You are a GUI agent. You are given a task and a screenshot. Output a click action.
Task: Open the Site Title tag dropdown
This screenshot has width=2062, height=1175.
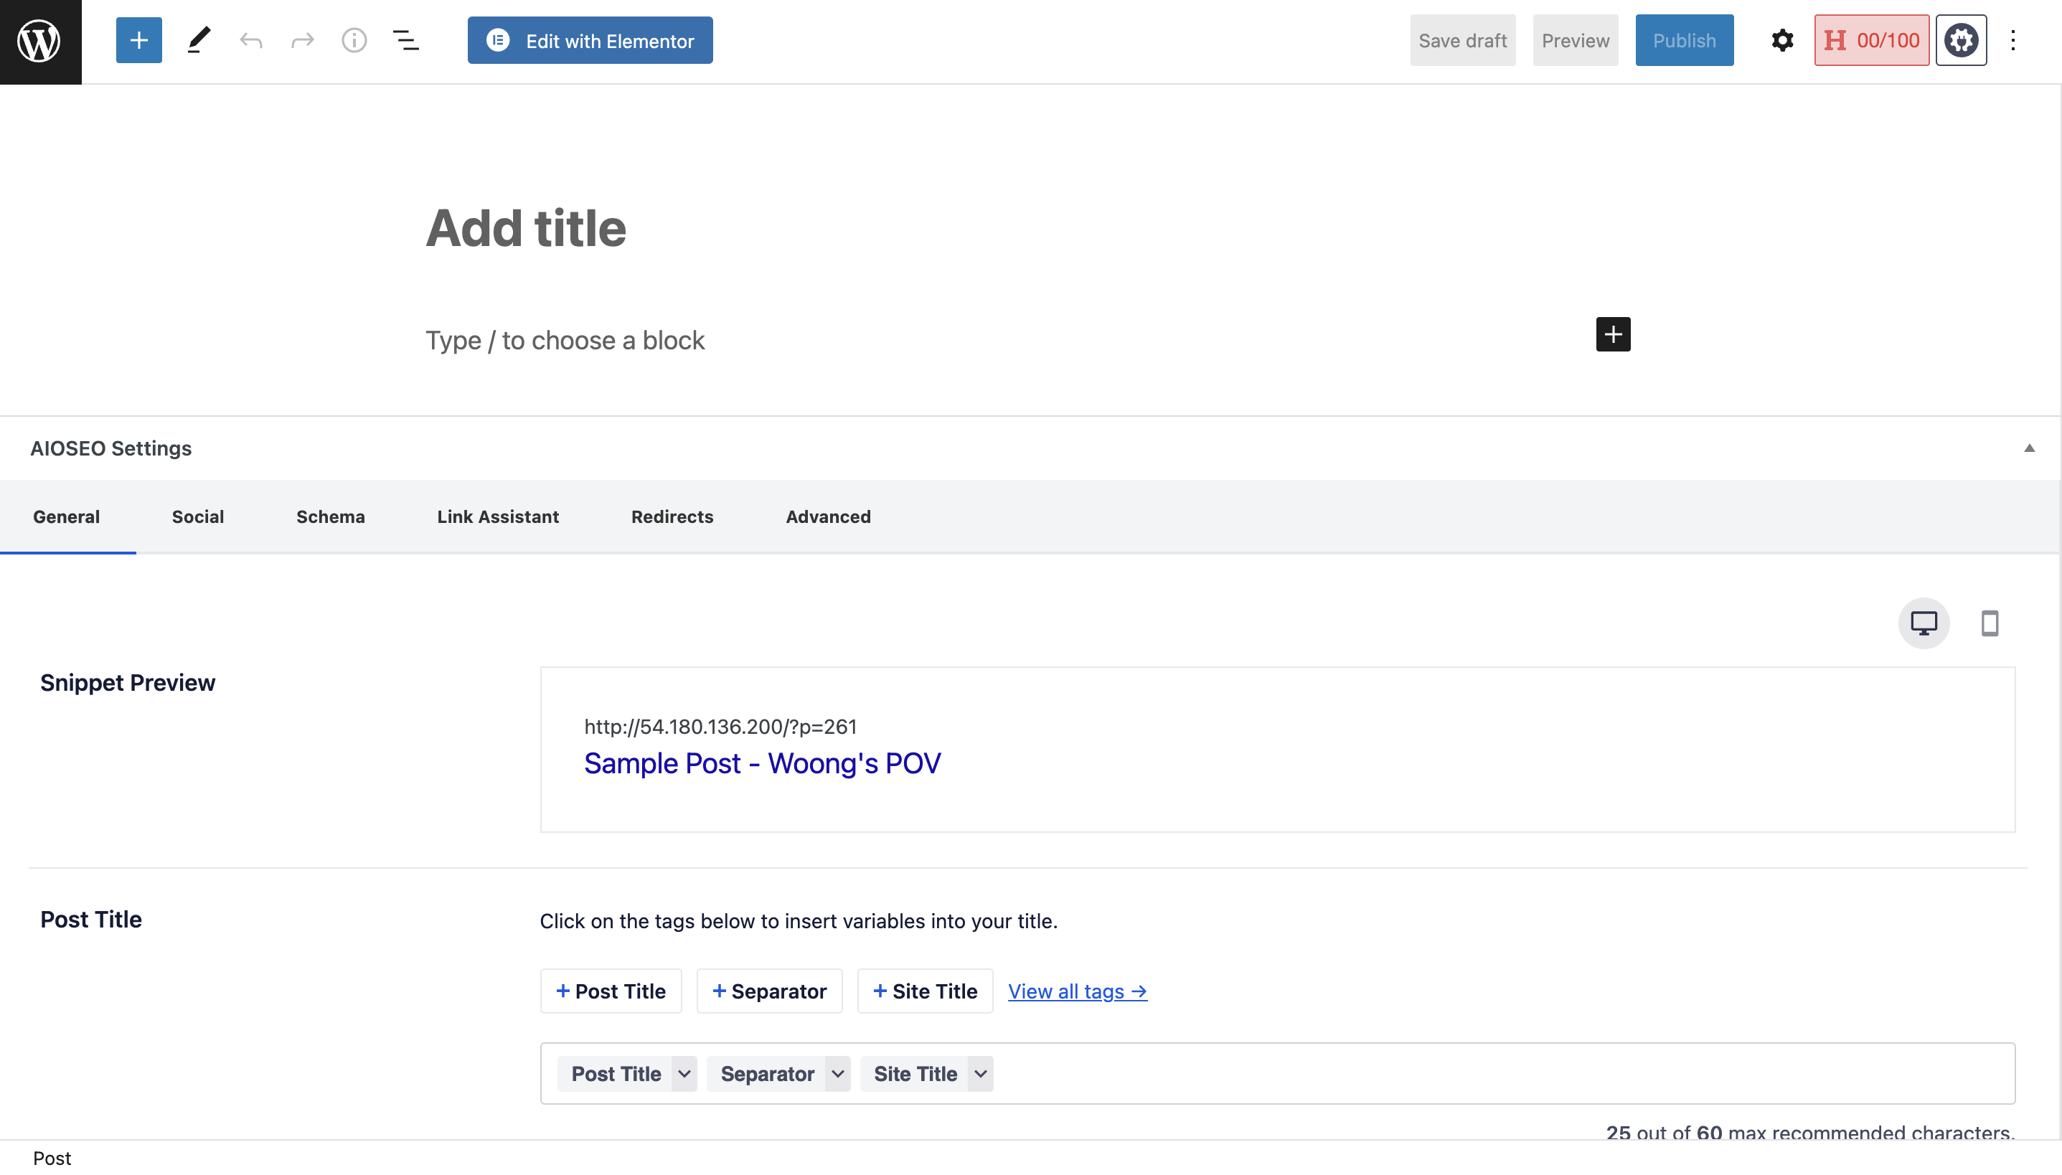(981, 1074)
